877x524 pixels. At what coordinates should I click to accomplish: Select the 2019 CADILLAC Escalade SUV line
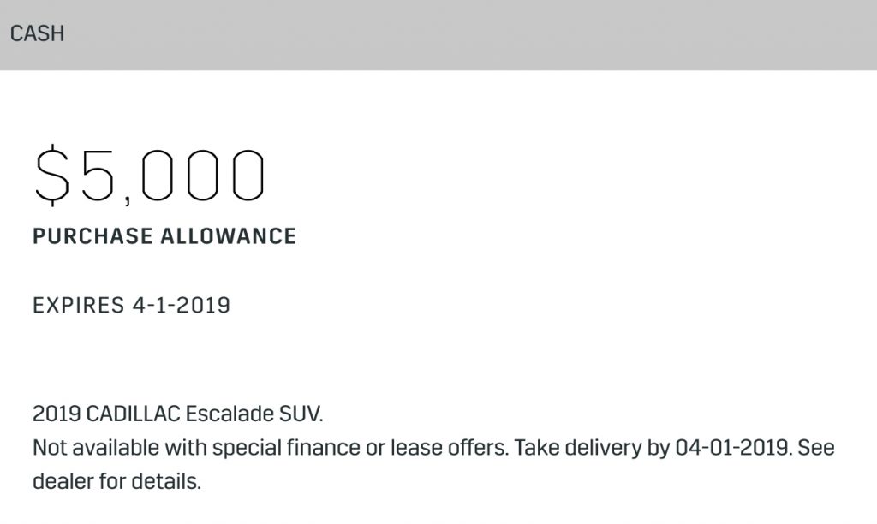click(178, 414)
